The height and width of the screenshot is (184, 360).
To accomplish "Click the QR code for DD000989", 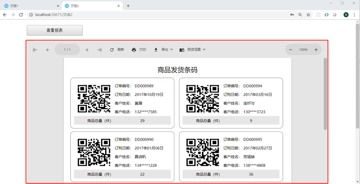I will [x=94, y=99].
